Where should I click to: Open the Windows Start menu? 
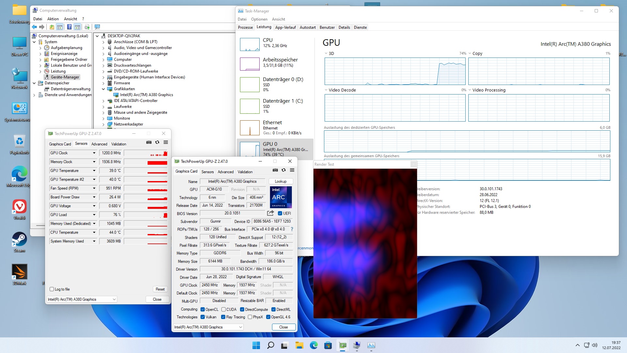pos(256,345)
